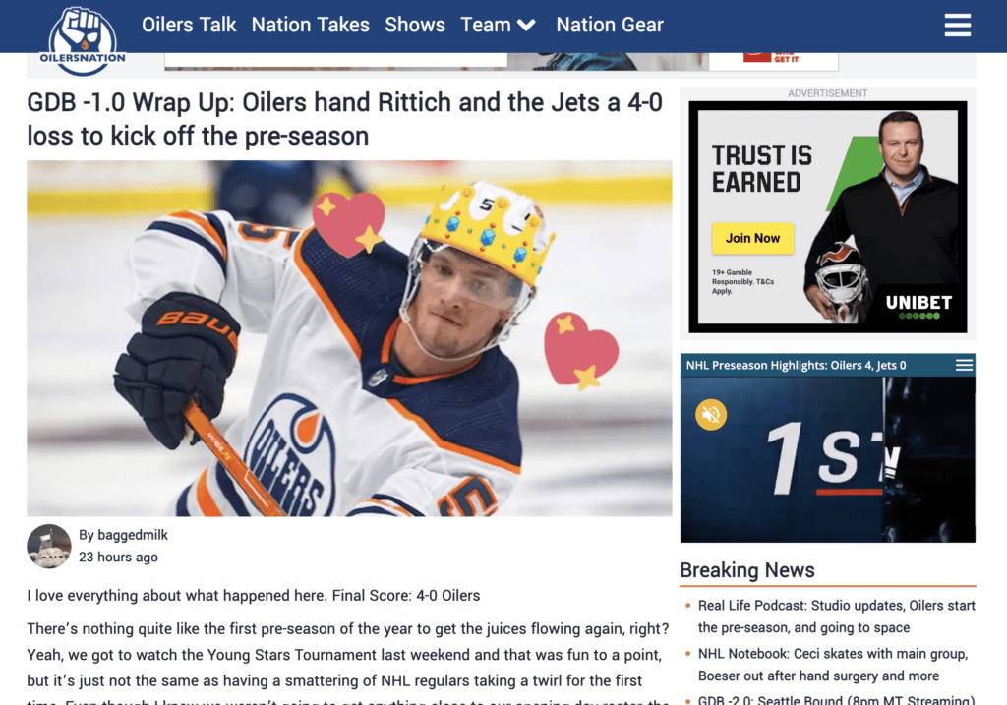The width and height of the screenshot is (1007, 705).
Task: Open the NHL Notebook Ceci article link
Action: click(x=832, y=665)
